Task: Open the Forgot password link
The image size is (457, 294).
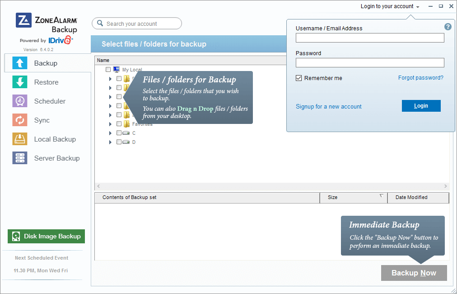Action: (420, 78)
